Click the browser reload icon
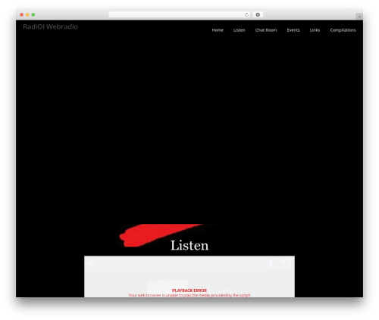This screenshot has width=379, height=320. click(246, 14)
